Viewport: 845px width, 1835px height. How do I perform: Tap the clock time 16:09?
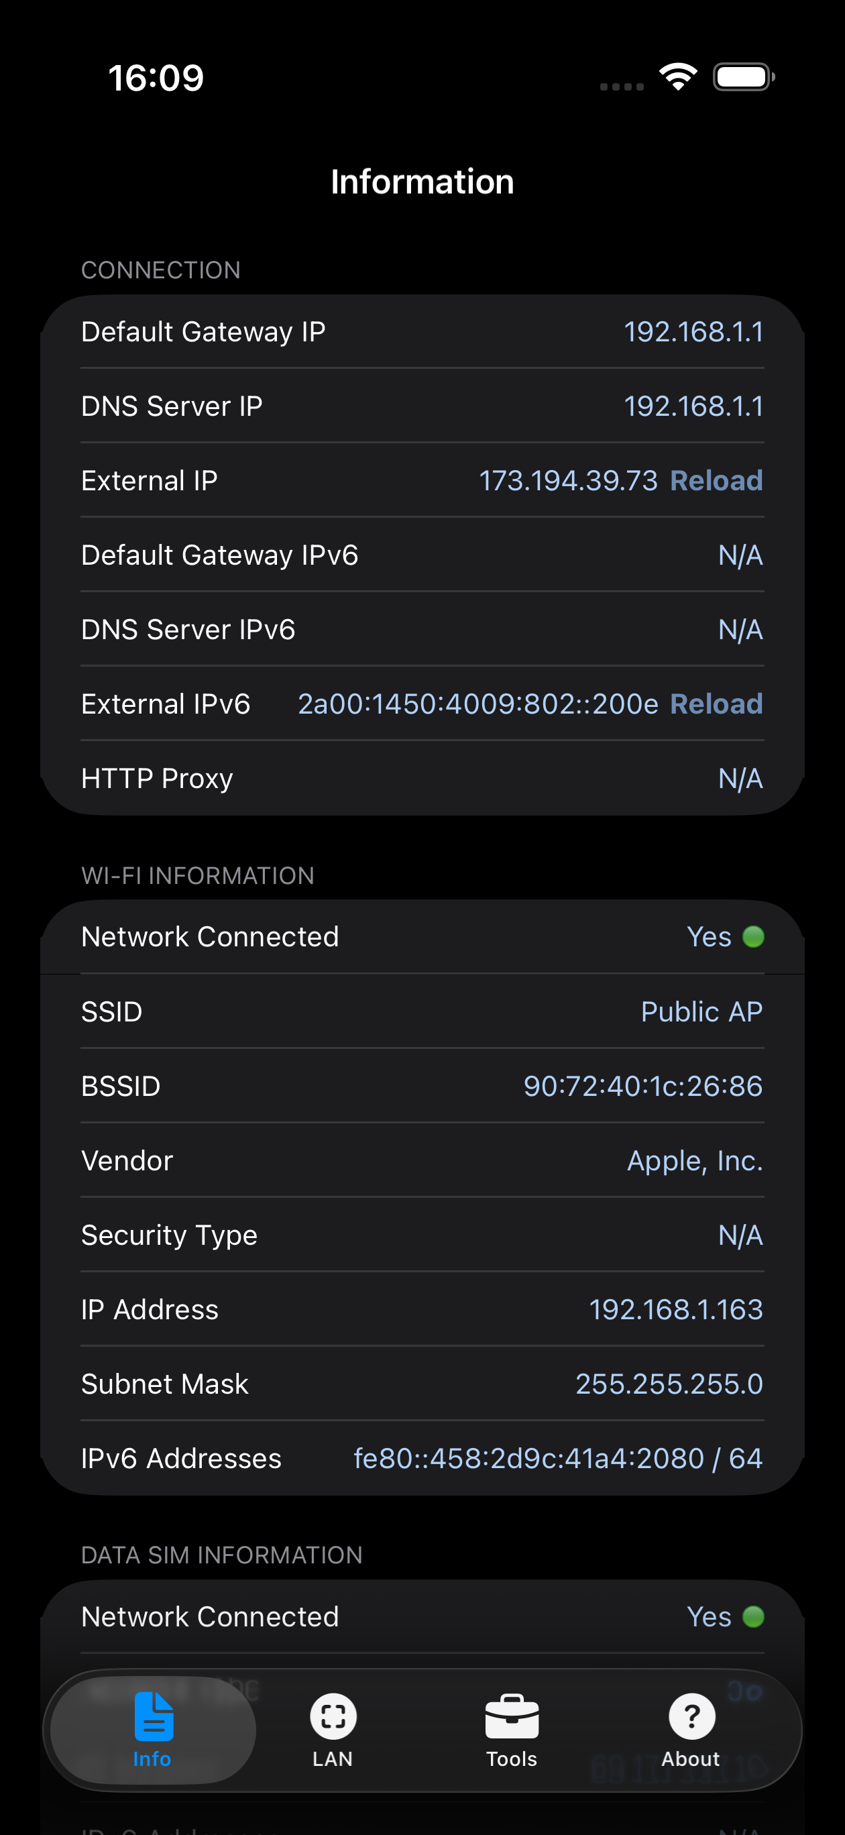pyautogui.click(x=156, y=77)
